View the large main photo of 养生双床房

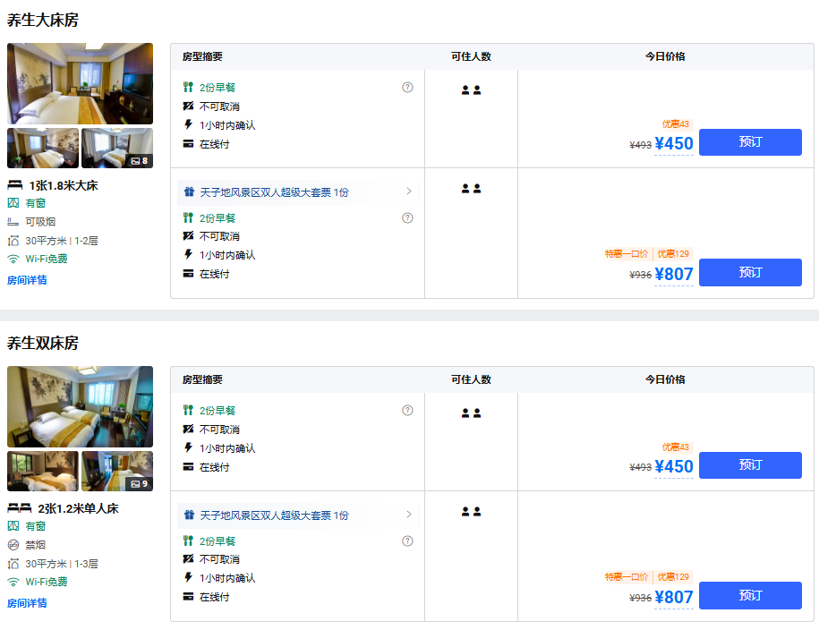80,406
